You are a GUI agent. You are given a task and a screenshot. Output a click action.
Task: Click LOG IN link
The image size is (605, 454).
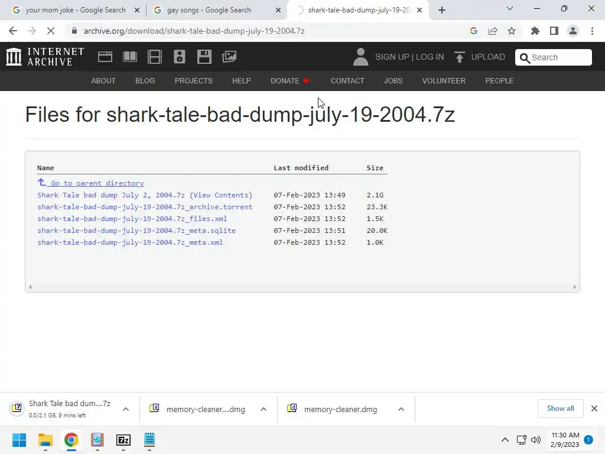(430, 57)
